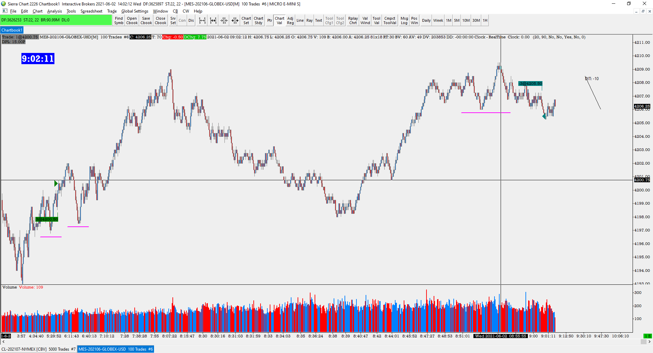653x353 pixels.
Task: Select the Ray drawing tool
Action: [309, 21]
